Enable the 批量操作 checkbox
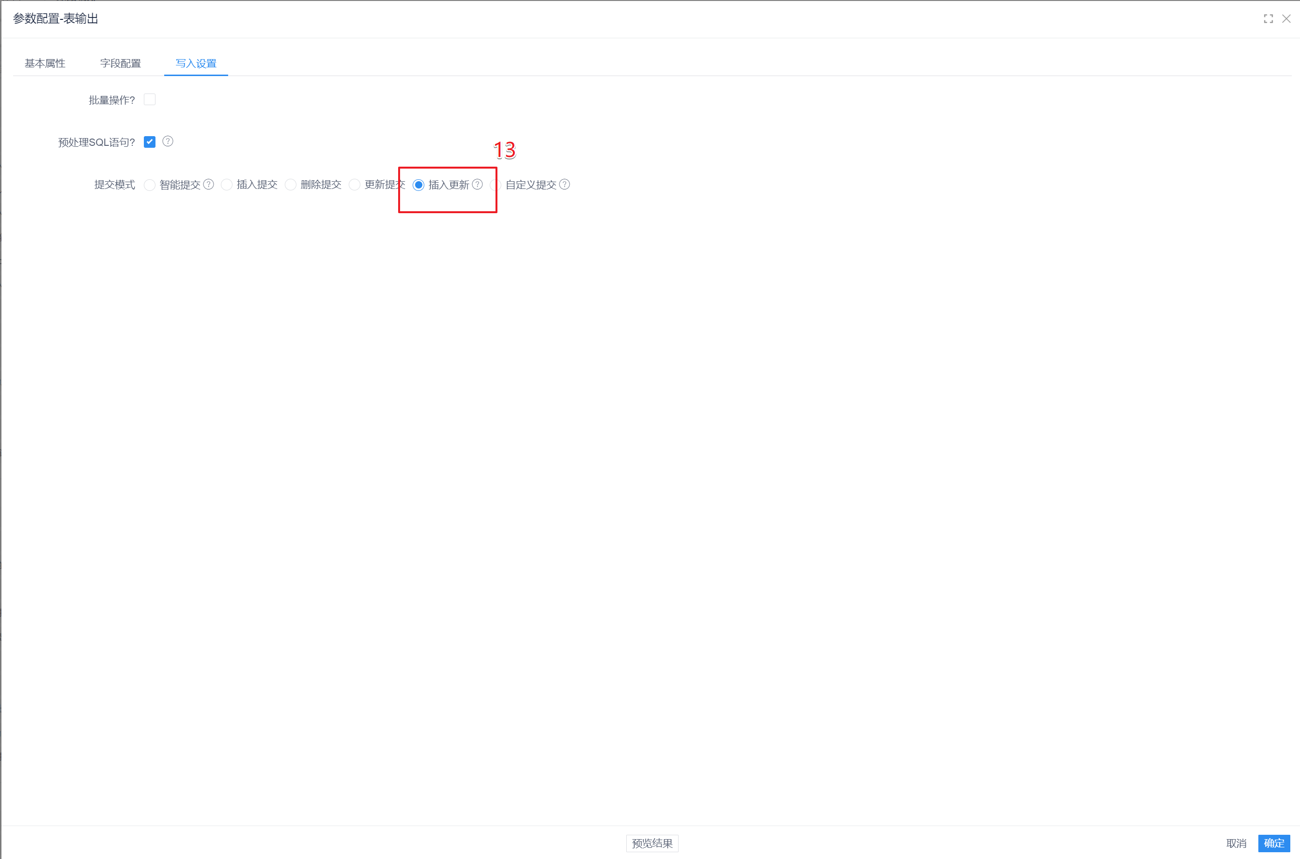 click(150, 100)
